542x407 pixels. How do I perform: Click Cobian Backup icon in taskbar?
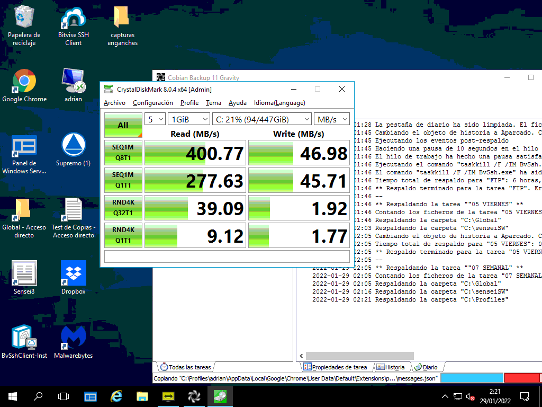coord(194,396)
